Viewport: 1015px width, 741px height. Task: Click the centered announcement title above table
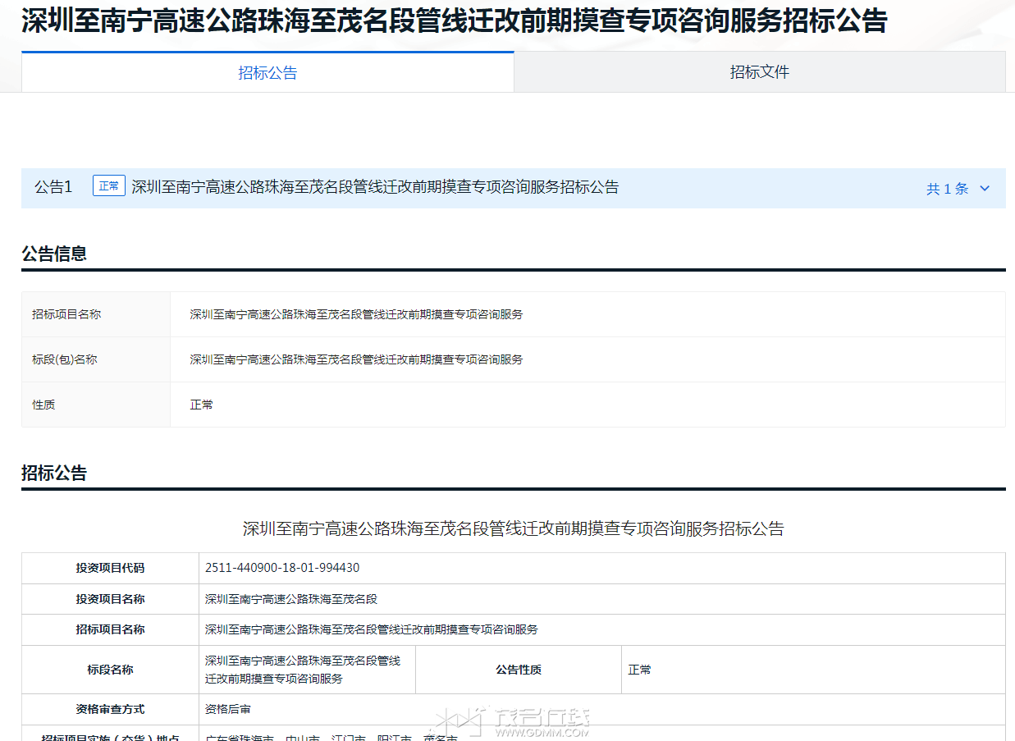[x=513, y=528]
